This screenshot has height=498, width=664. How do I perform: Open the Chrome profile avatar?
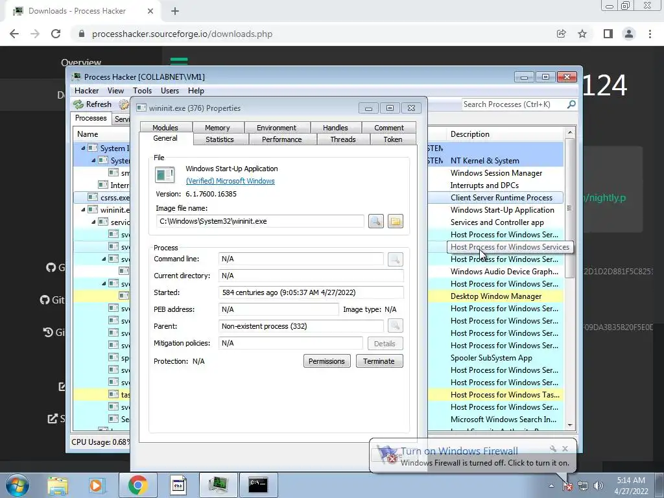(x=629, y=34)
